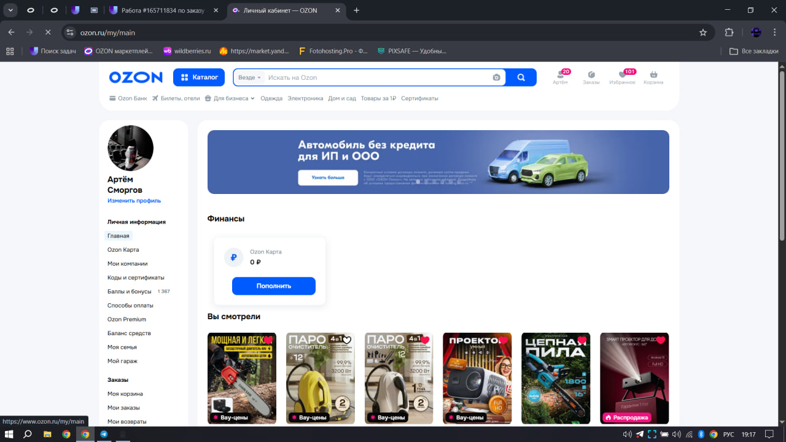Click Изменить профиль link

(134, 201)
